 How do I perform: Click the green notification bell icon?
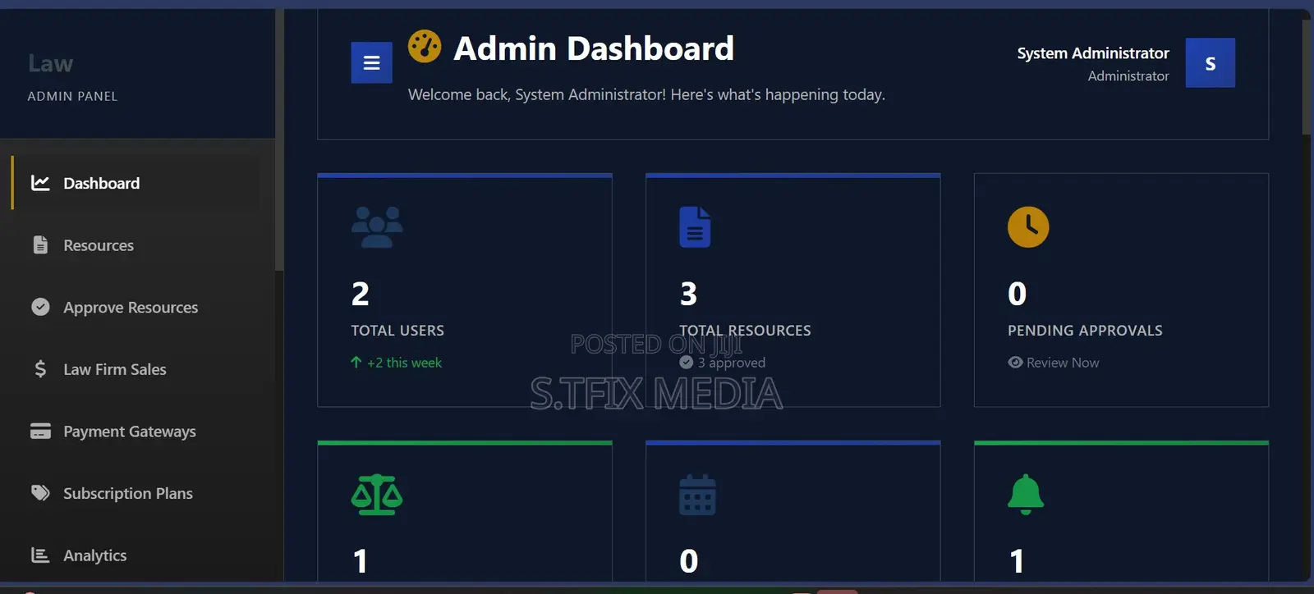click(x=1026, y=495)
